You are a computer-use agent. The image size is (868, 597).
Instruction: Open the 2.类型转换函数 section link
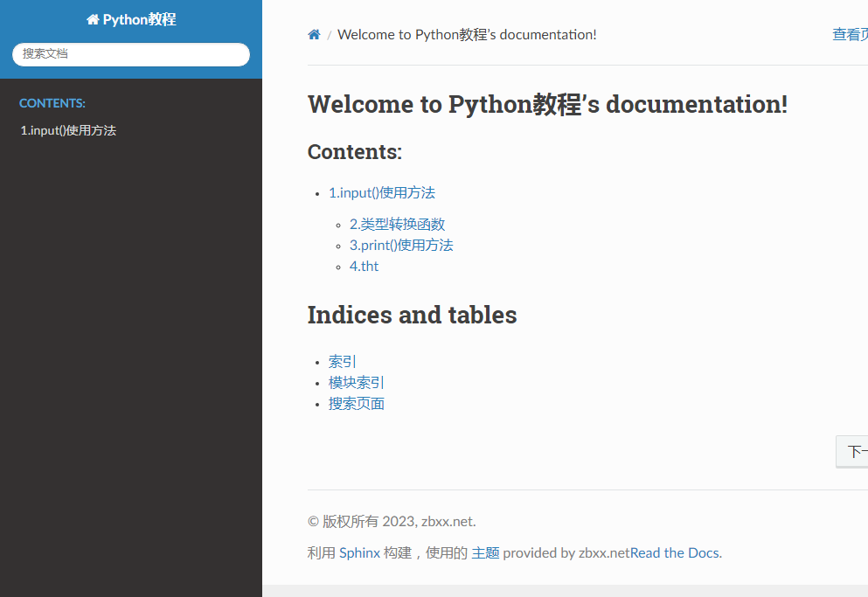(x=396, y=224)
